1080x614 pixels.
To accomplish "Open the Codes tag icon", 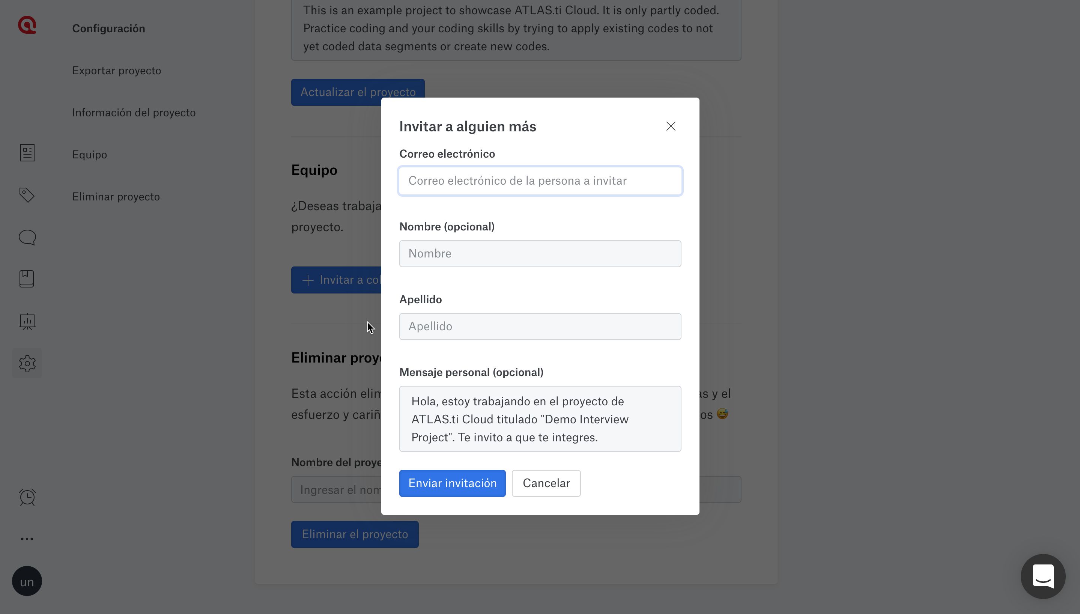I will click(x=27, y=195).
